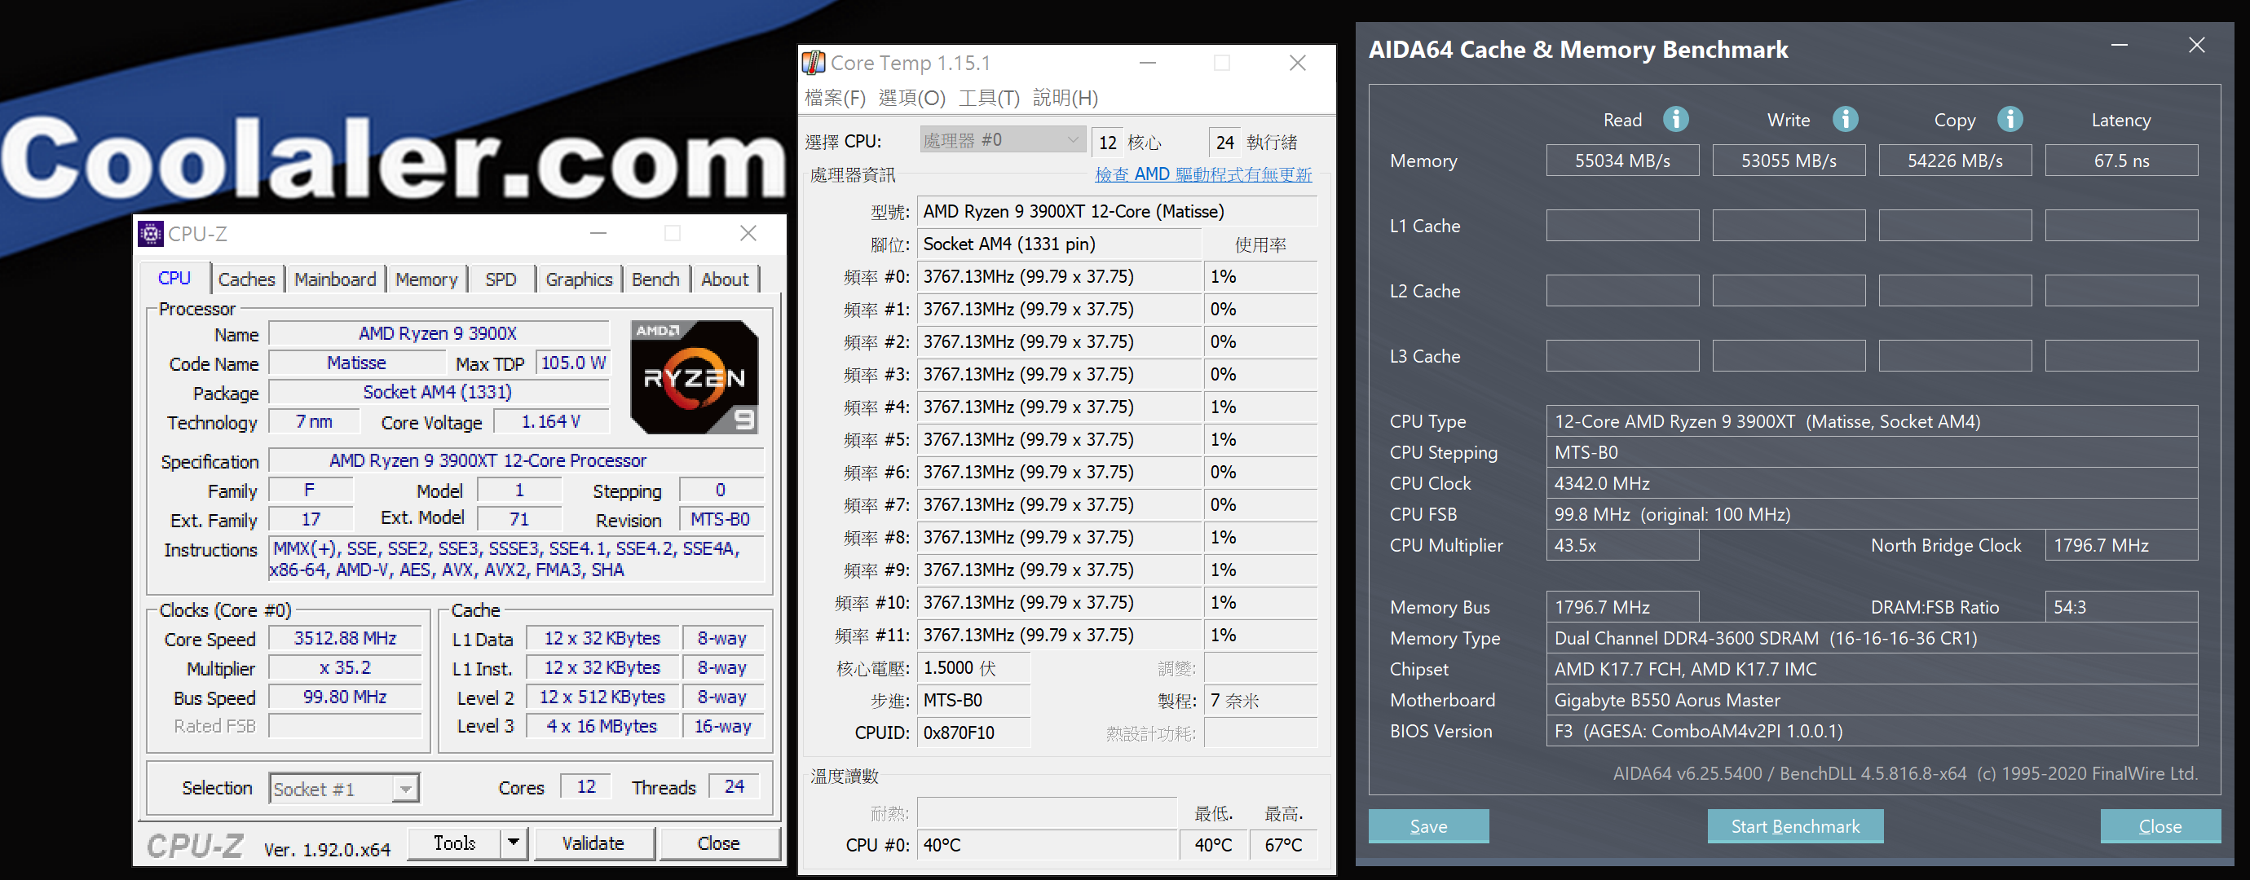Open the 工具(T) menu in Core Temp
Viewport: 2250px width, 880px height.
click(x=989, y=98)
